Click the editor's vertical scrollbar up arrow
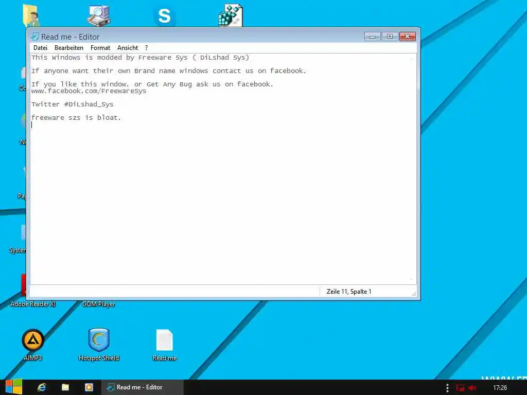Viewport: 527px width, 395px height. point(411,59)
